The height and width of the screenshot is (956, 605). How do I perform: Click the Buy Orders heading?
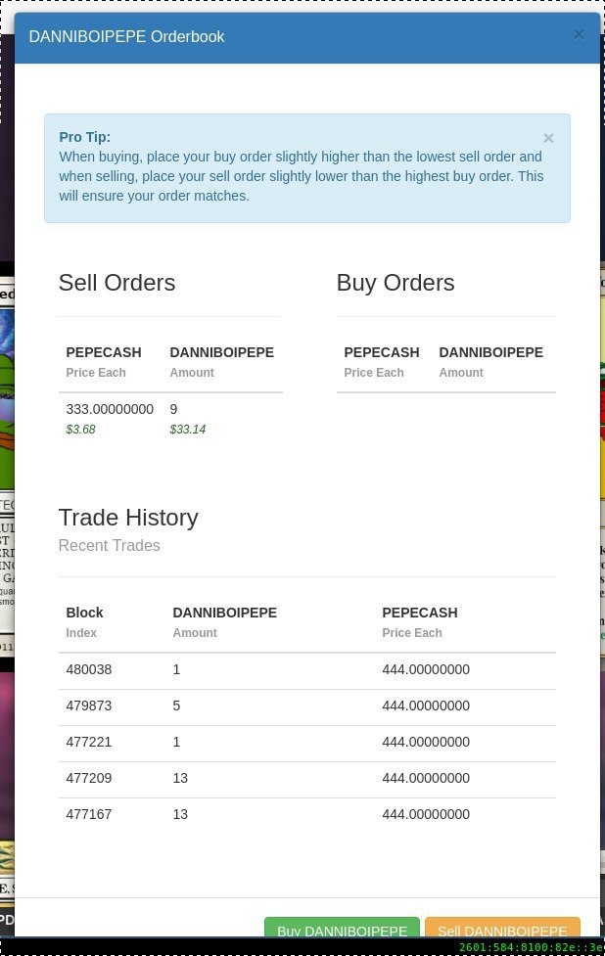396,283
